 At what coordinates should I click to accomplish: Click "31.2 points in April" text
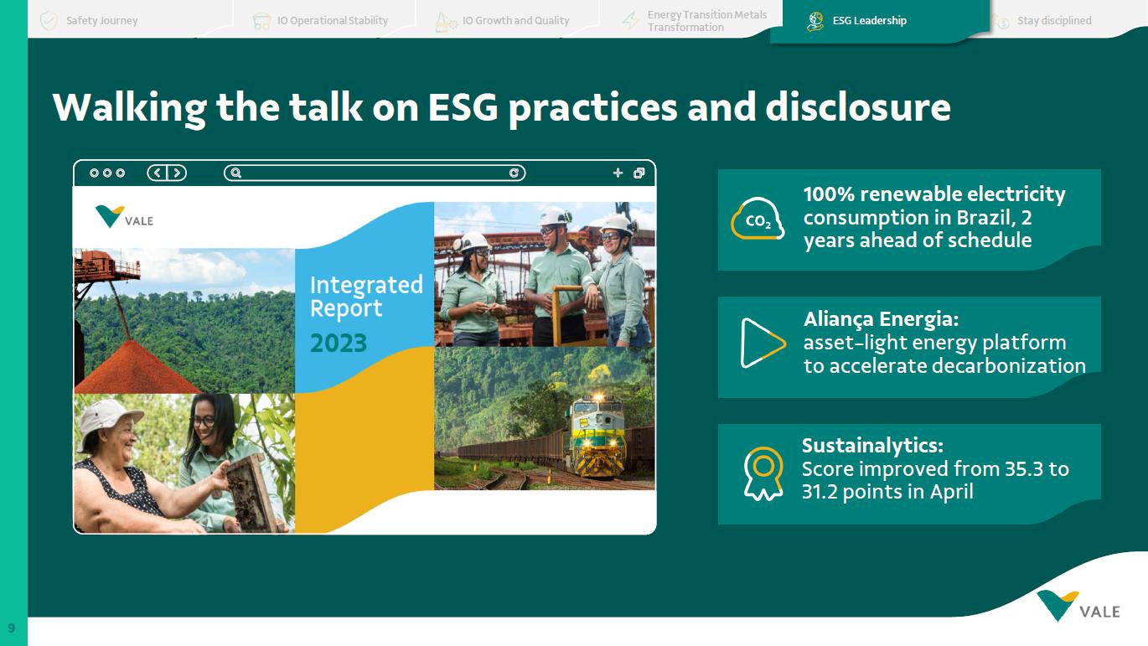887,492
